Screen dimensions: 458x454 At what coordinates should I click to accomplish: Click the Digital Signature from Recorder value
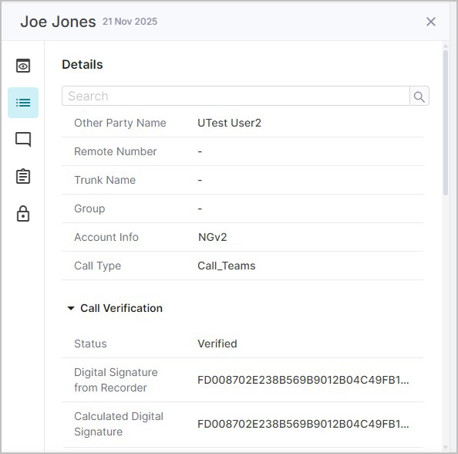pos(303,380)
